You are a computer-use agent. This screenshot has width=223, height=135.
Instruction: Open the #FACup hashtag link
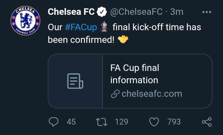(81, 27)
